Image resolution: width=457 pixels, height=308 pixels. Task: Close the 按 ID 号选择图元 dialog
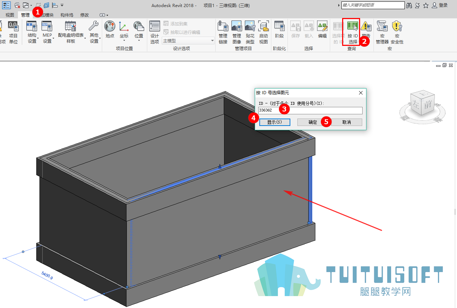pyautogui.click(x=360, y=93)
